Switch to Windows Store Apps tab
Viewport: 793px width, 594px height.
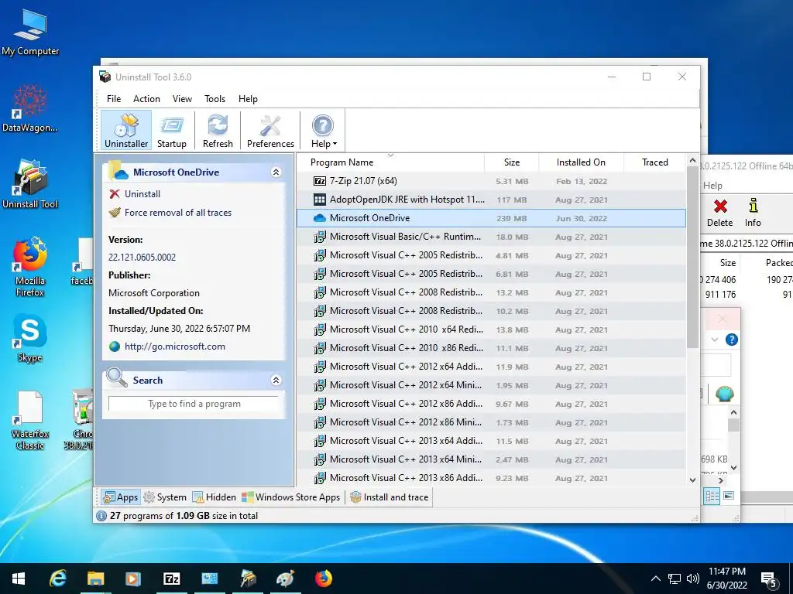click(291, 497)
